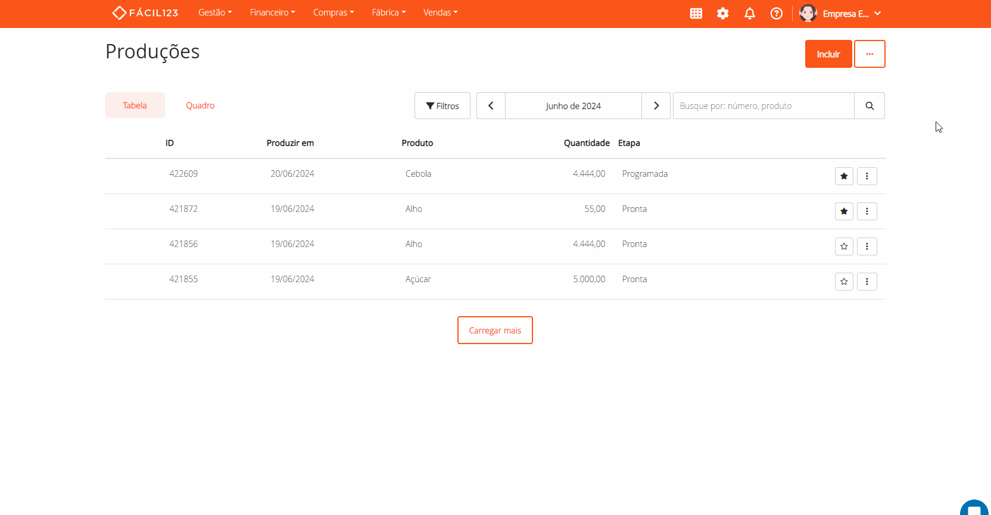
Task: Open row options for production 422609
Action: pyautogui.click(x=867, y=176)
